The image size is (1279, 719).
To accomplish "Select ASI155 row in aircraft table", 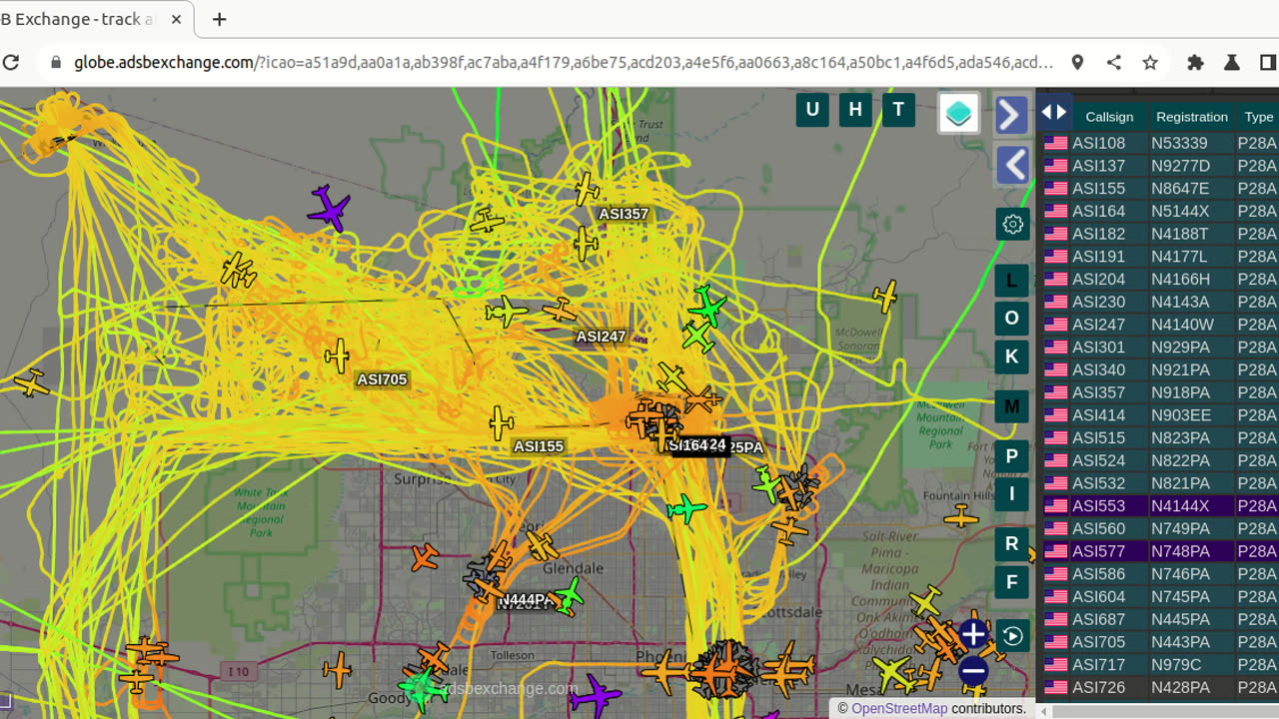I will pyautogui.click(x=1159, y=189).
